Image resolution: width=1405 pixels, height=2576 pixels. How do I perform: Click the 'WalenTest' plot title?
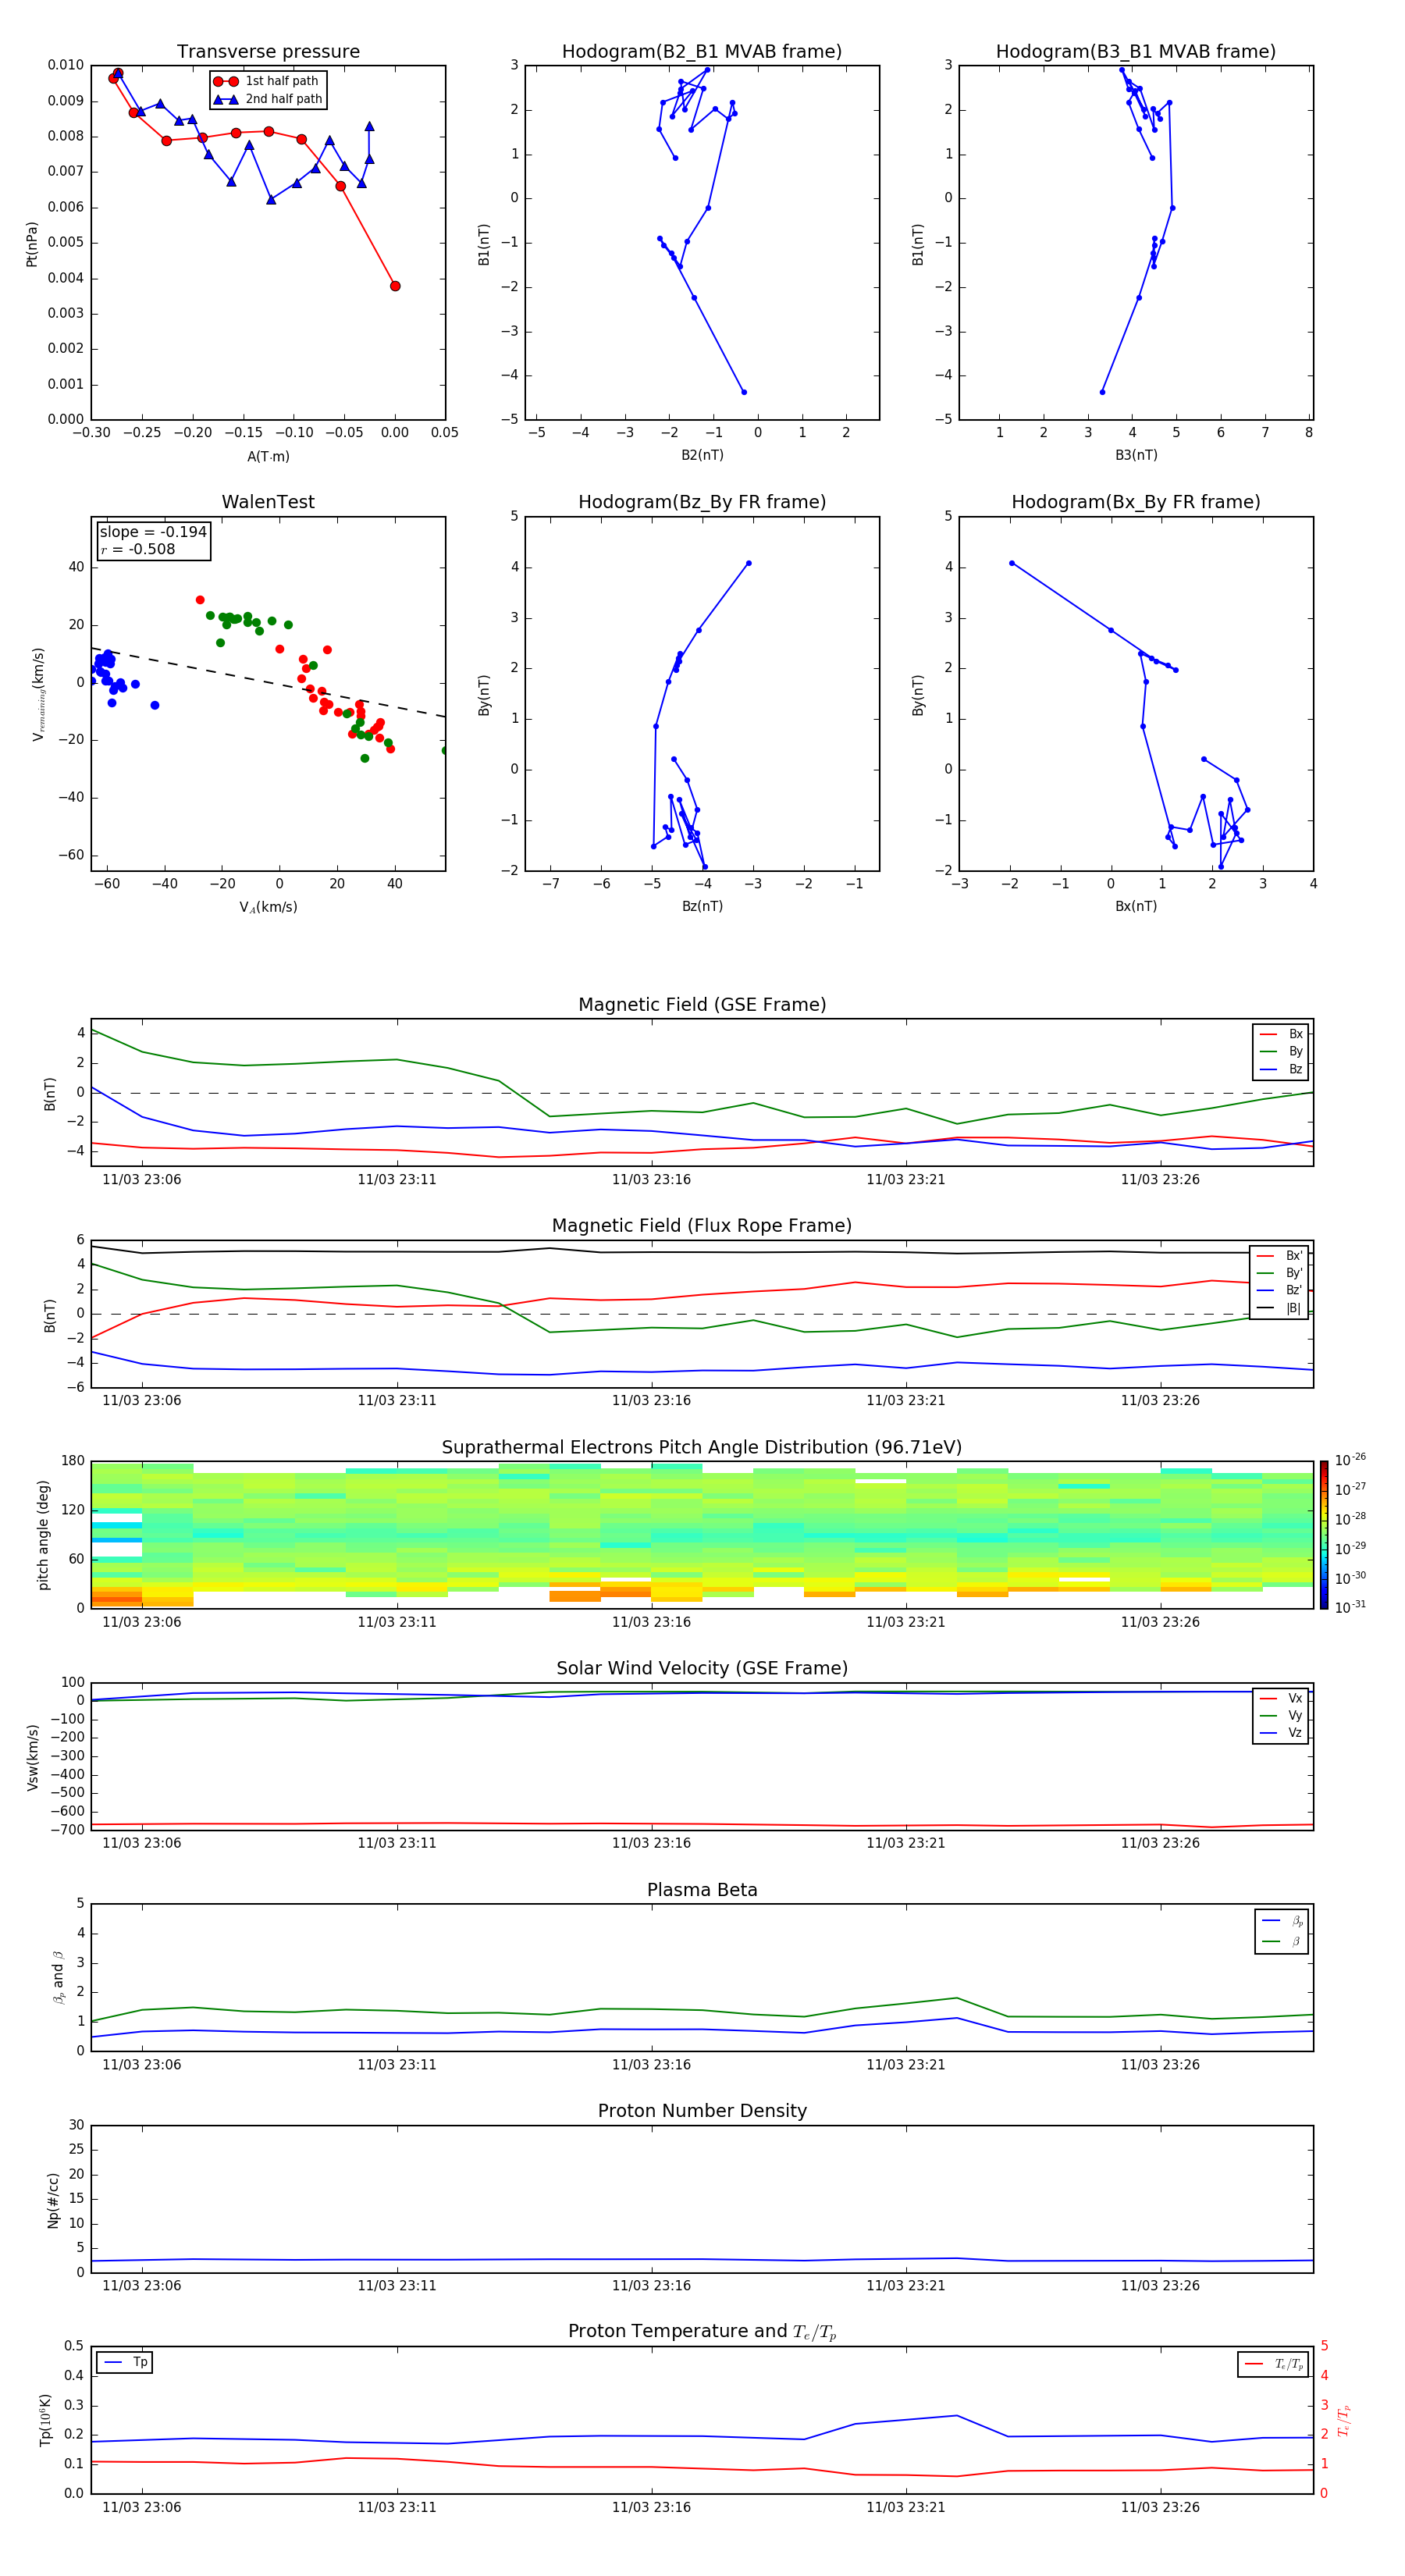pos(268,502)
